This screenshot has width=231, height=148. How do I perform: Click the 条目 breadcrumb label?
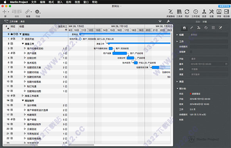[x=22, y=21]
